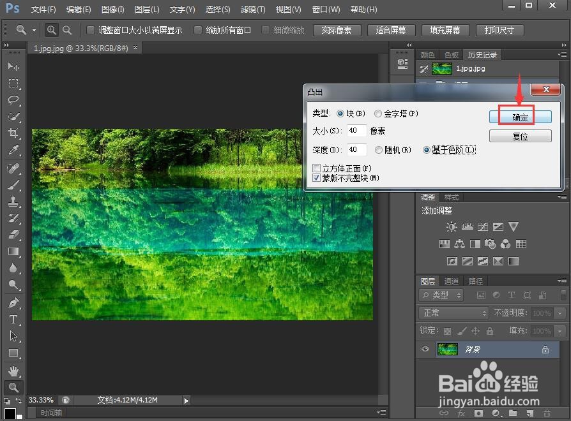Add a Brightness/Contrast adjustment
This screenshot has height=421, width=571.
point(452,227)
